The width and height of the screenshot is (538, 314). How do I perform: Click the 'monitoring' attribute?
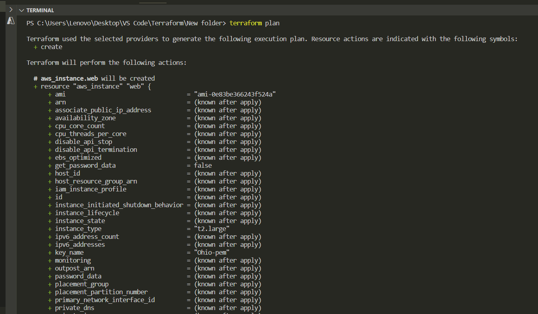point(73,260)
